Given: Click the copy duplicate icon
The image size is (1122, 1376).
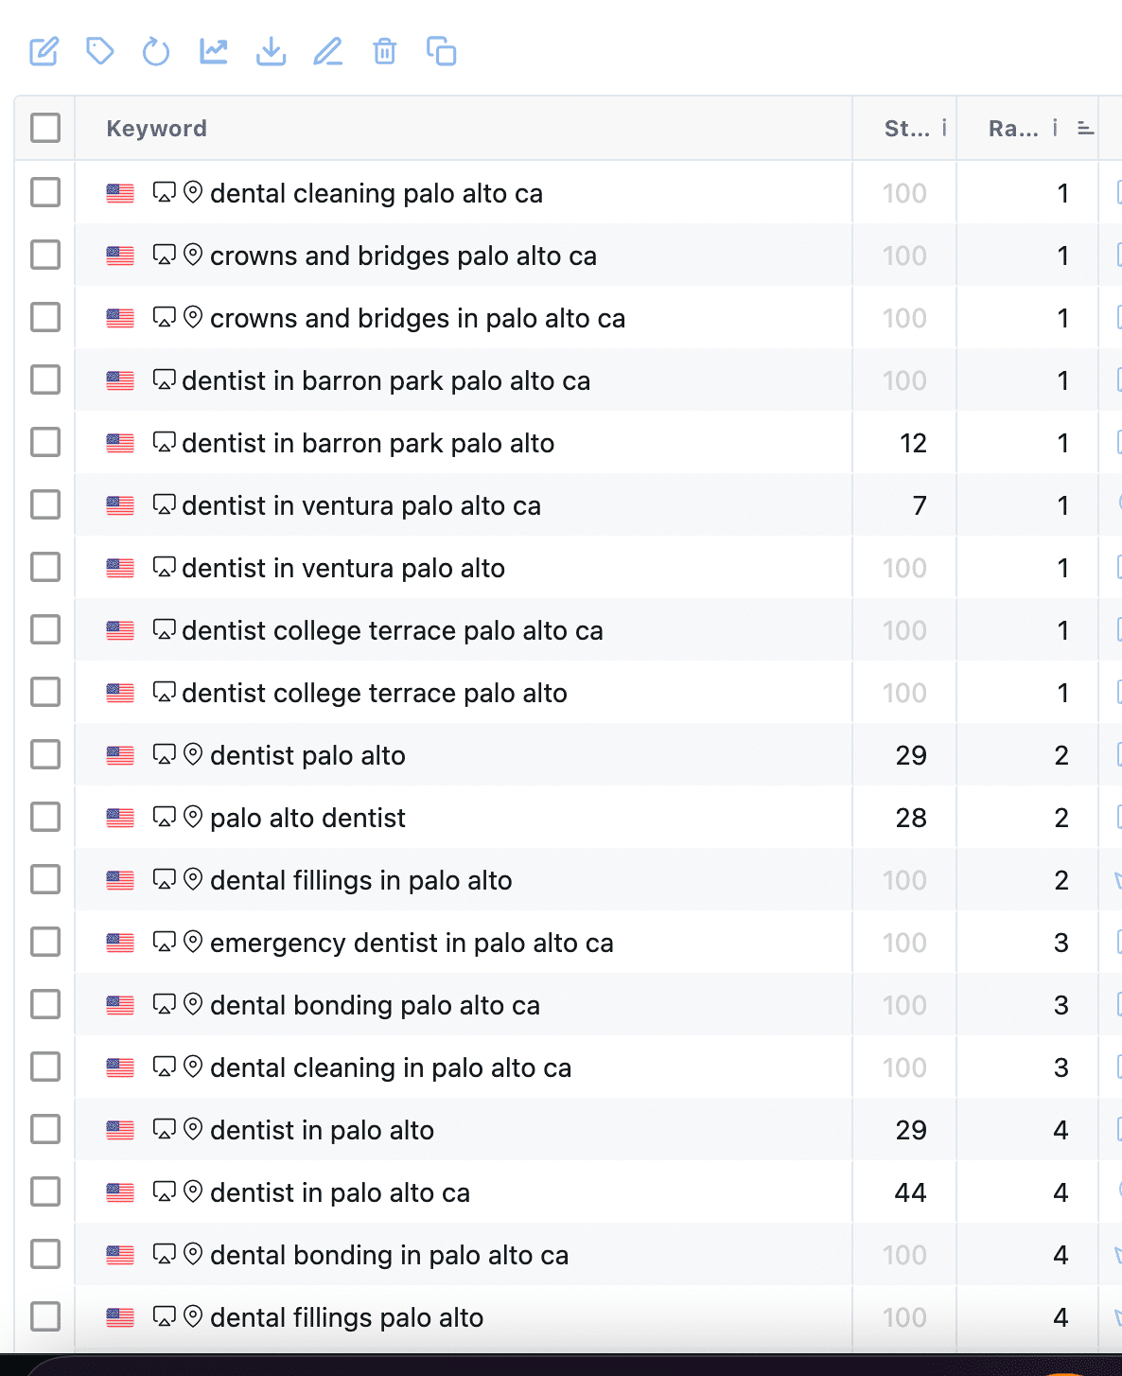Looking at the screenshot, I should [x=441, y=51].
